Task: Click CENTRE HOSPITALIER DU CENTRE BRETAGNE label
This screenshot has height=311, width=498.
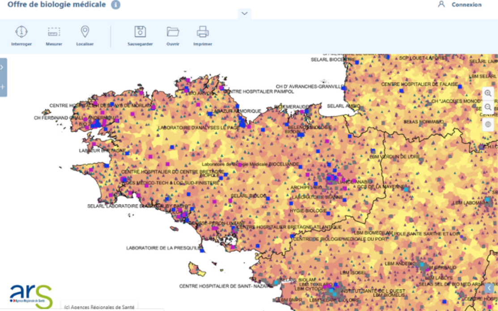Action: click(172, 172)
